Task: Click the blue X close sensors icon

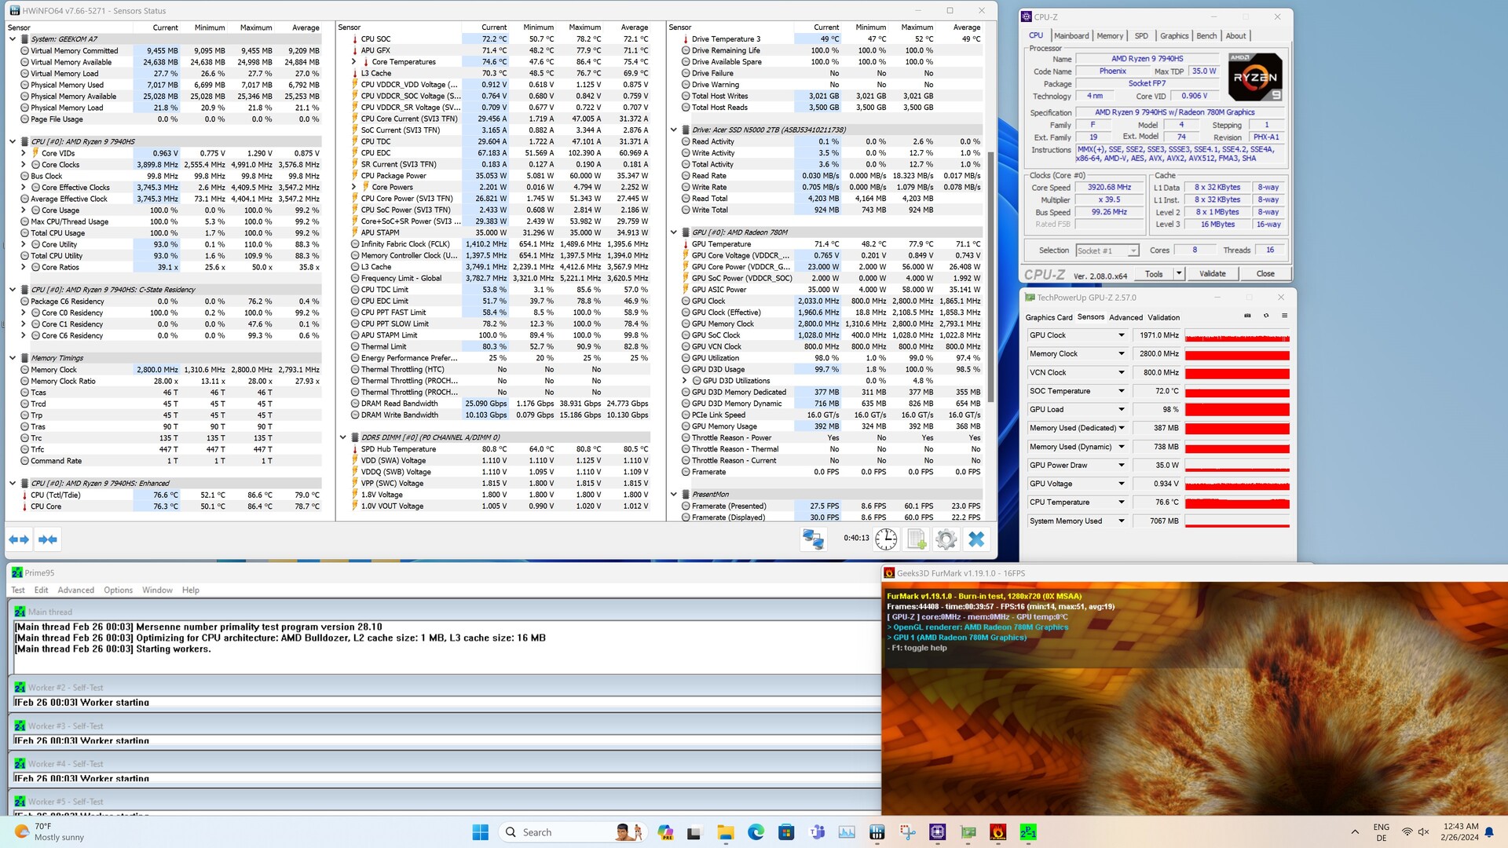Action: tap(976, 539)
